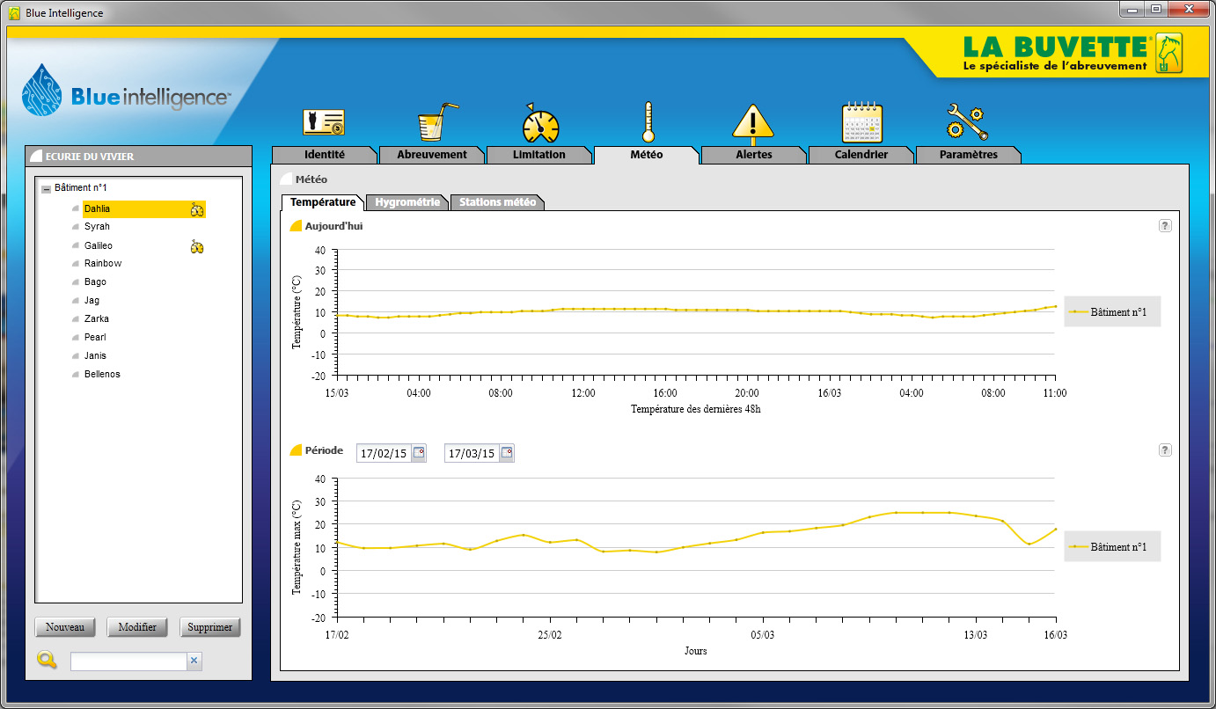This screenshot has height=709, width=1216.
Task: Click Bâtiment n°1 legend in Aujourd'hui chart
Action: pyautogui.click(x=1112, y=311)
